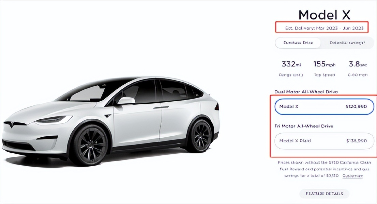Click the car's side mirror

tap(126, 101)
